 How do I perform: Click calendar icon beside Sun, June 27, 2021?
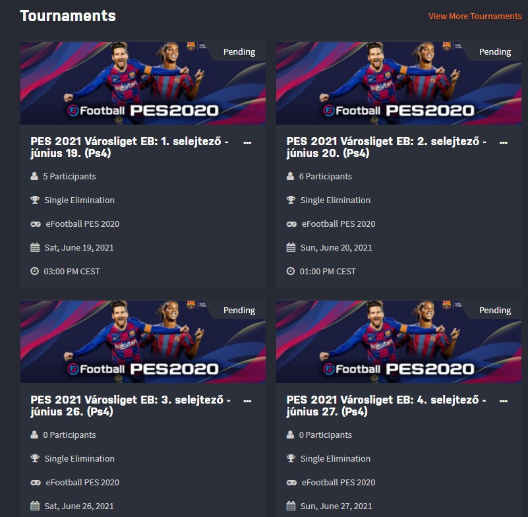point(291,506)
